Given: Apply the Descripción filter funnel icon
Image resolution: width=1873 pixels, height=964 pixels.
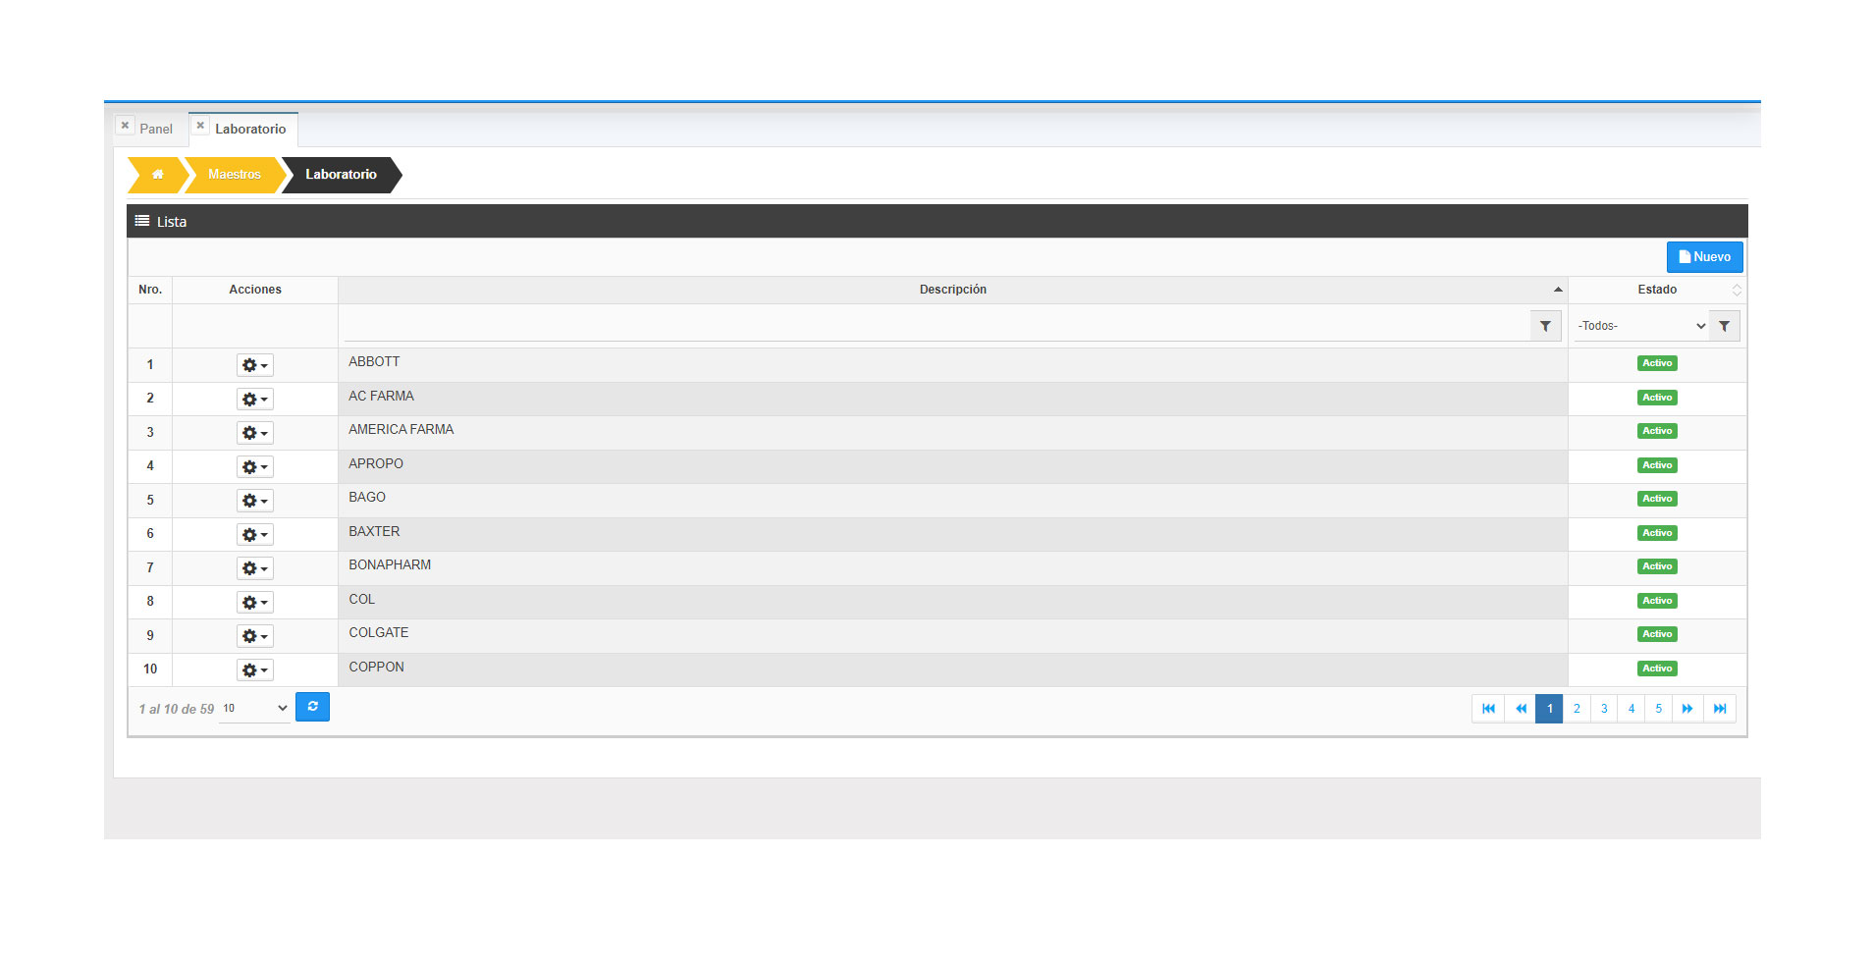Looking at the screenshot, I should 1545,326.
